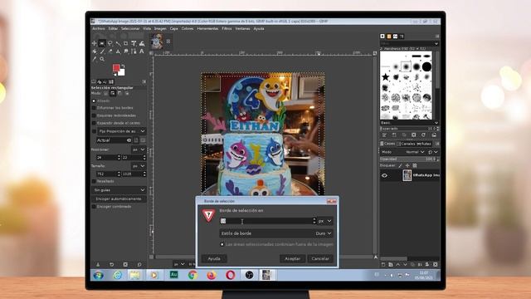Click Cancelar in border dialog
The image size is (531, 299).
click(320, 258)
